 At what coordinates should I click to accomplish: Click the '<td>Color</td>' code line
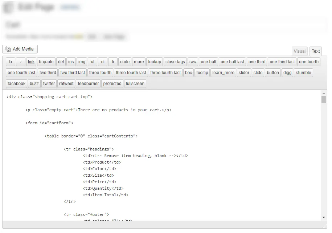coord(99,169)
